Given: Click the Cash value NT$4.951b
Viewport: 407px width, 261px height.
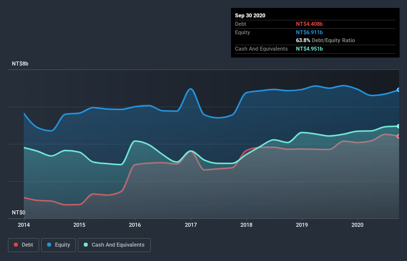Looking at the screenshot, I should [x=309, y=49].
